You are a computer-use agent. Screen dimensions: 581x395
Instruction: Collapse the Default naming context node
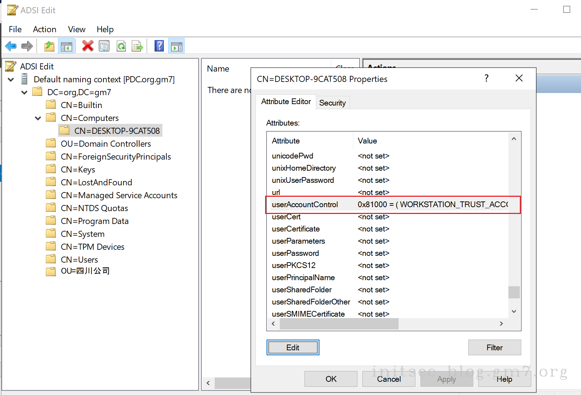click(x=11, y=79)
